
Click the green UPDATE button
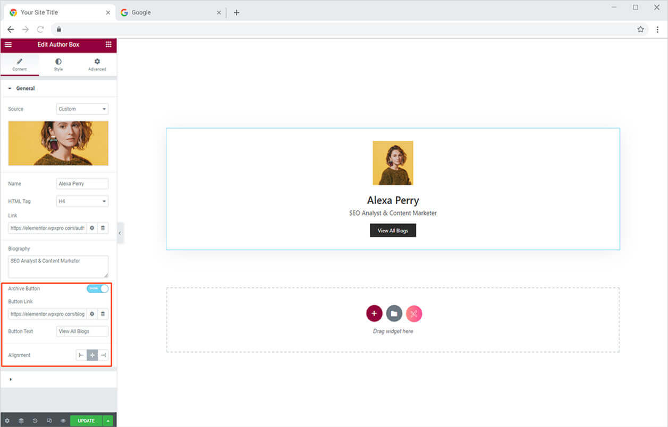(86, 421)
